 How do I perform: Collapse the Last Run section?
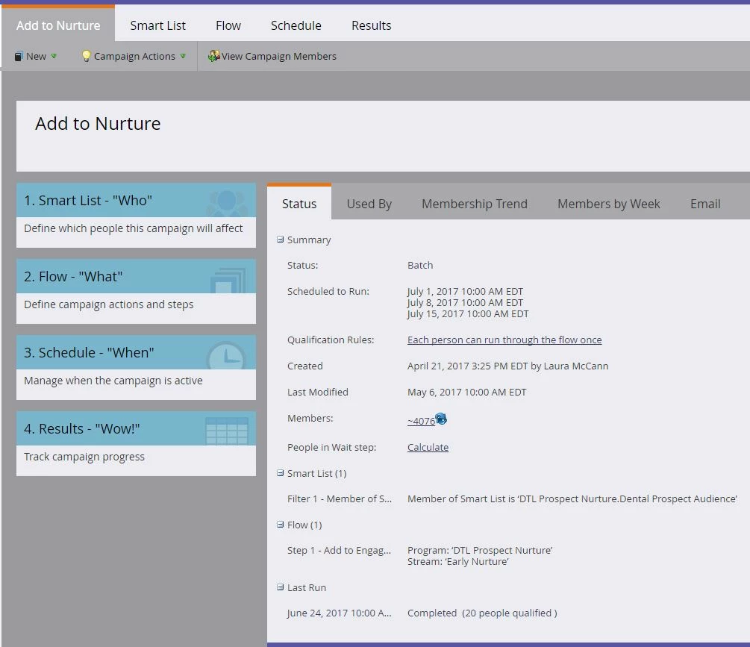coord(281,587)
